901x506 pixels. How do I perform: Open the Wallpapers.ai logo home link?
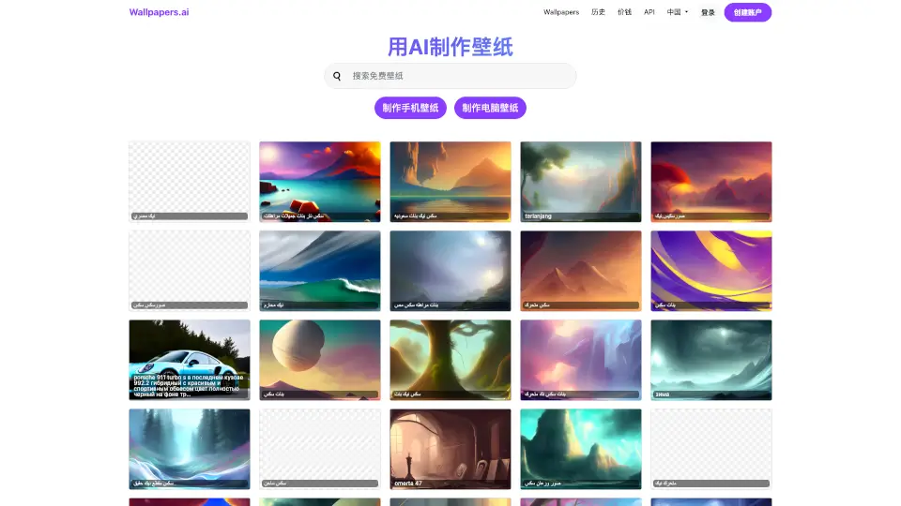(159, 12)
